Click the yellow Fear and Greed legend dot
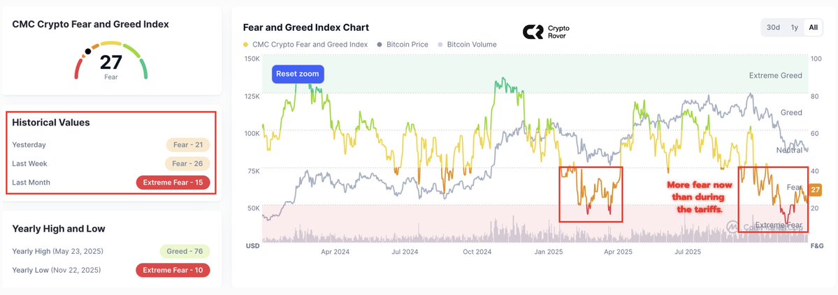 click(246, 45)
